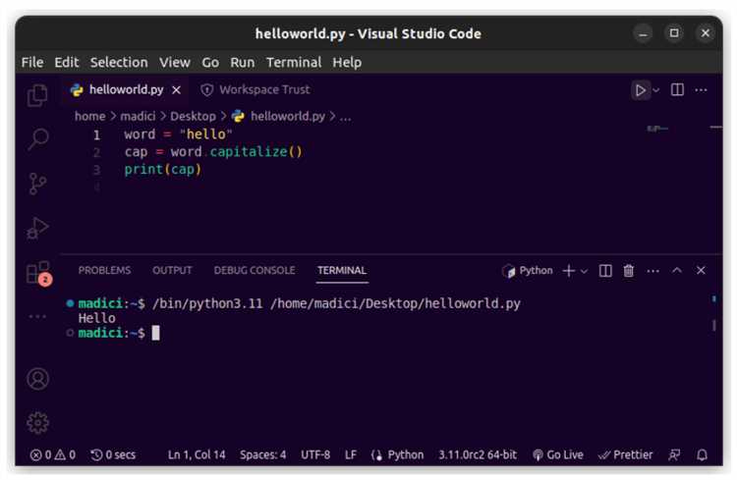The image size is (737, 480).
Task: Run Python file with the play button
Action: [640, 89]
